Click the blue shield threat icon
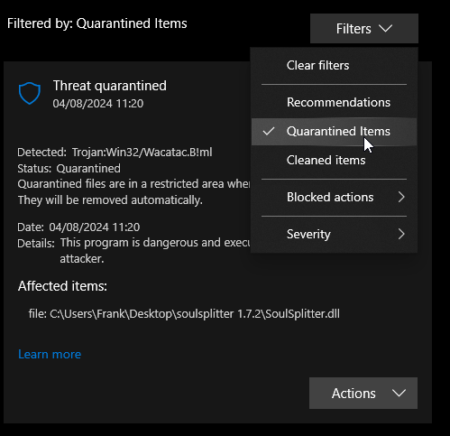 (30, 93)
